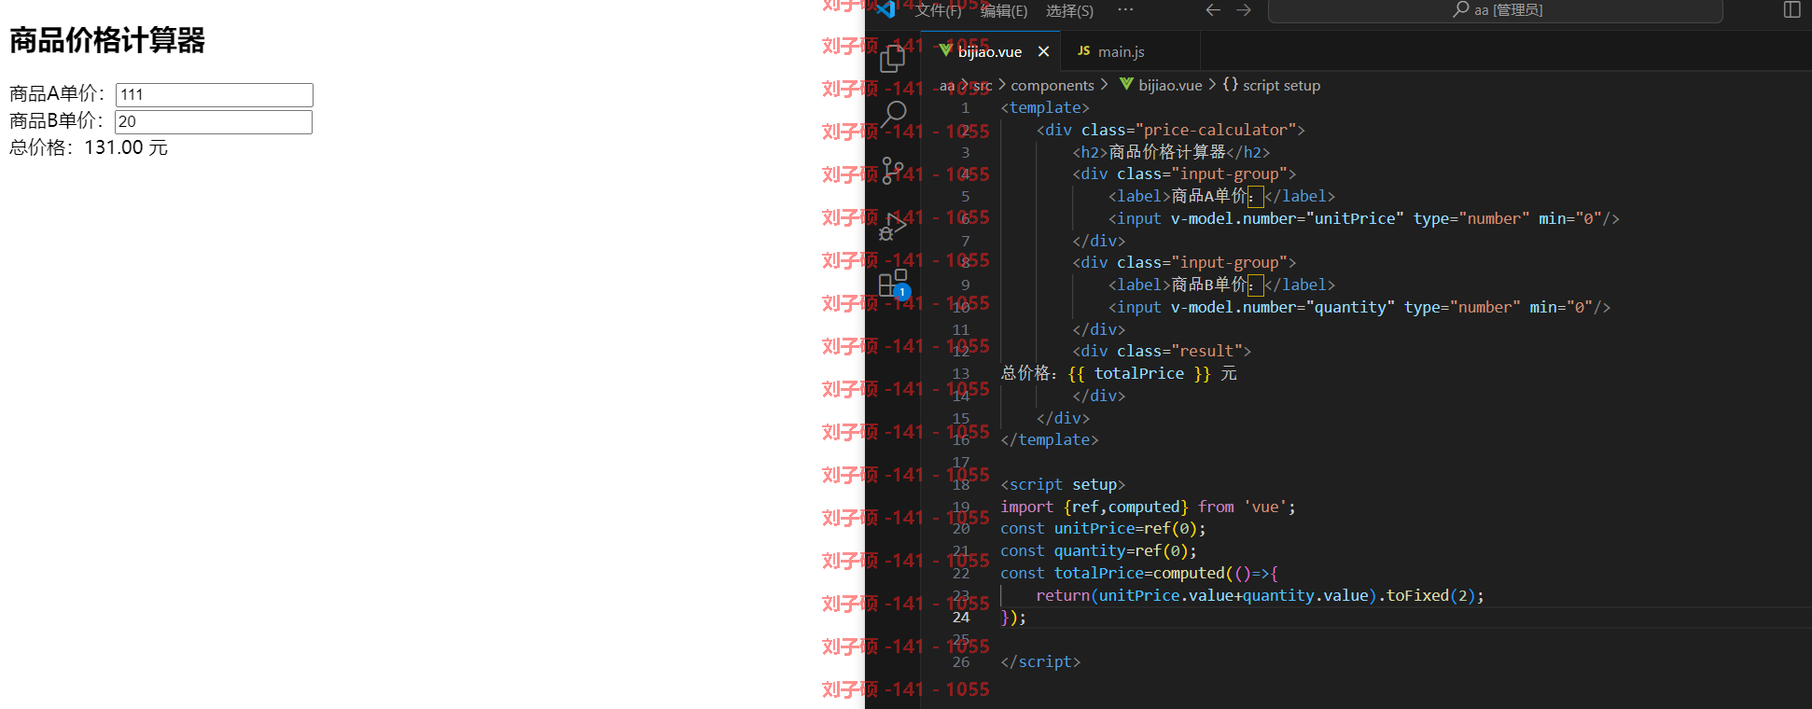Click the const quantity=ref(0) line
The image size is (1812, 709).
pos(1098,551)
